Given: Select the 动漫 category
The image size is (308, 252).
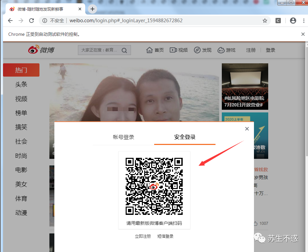Looking at the screenshot, I should point(21,213).
